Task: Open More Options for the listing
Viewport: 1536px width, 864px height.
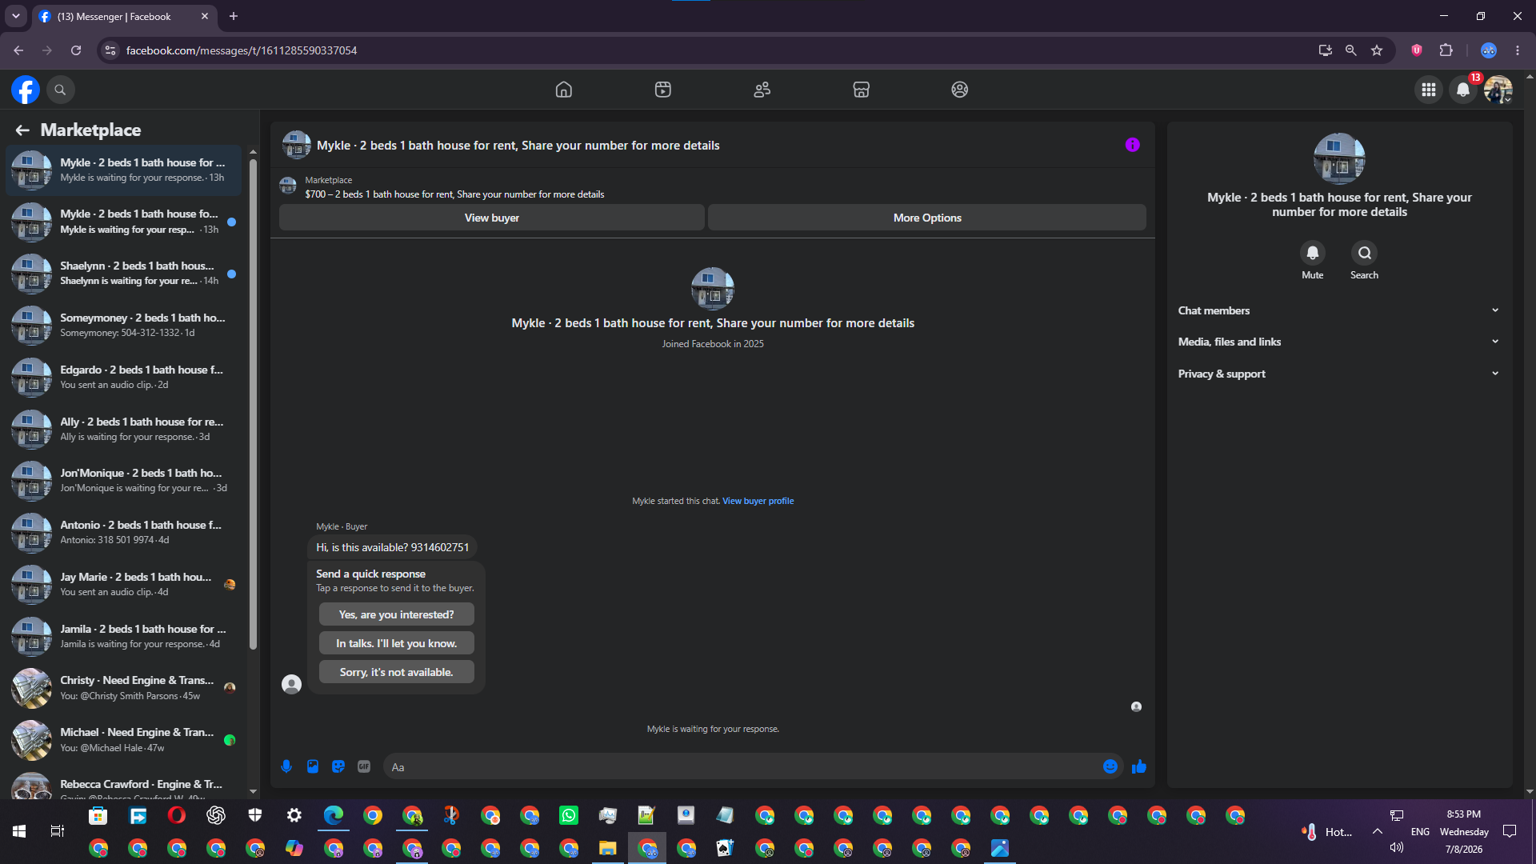Action: (927, 218)
